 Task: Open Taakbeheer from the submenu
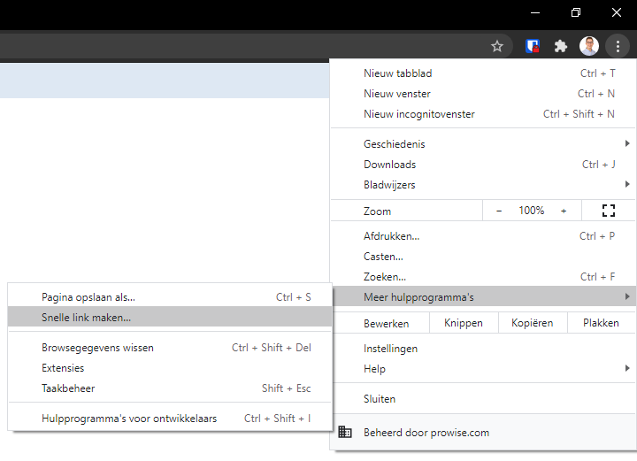coord(68,388)
